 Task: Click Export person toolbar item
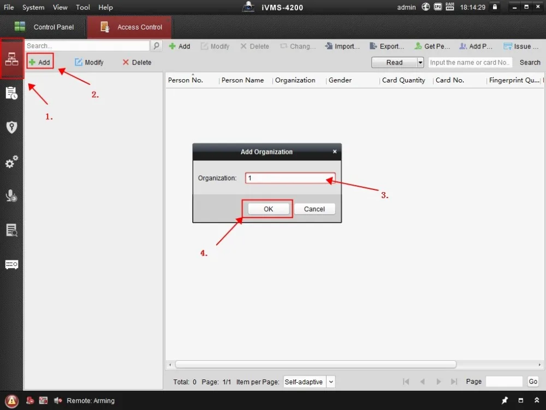click(x=387, y=46)
